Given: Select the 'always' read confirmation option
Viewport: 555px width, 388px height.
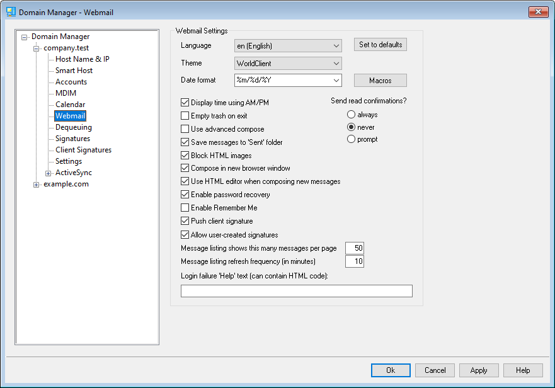Looking at the screenshot, I should [352, 115].
